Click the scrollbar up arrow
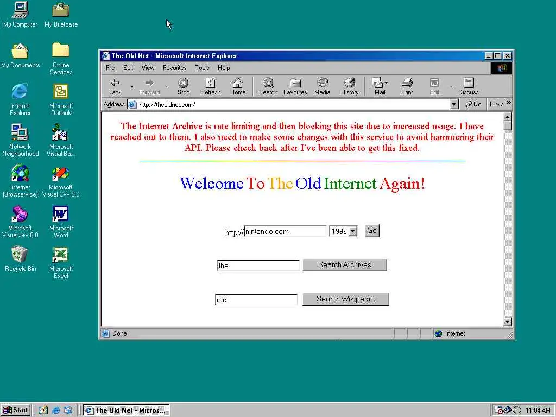The height and width of the screenshot is (417, 556). pos(508,117)
